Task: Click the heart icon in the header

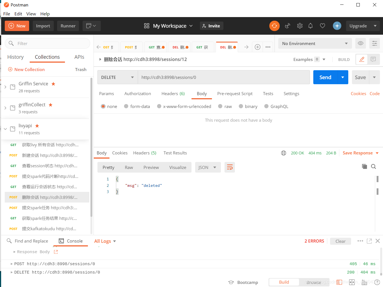Action: click(x=323, y=26)
